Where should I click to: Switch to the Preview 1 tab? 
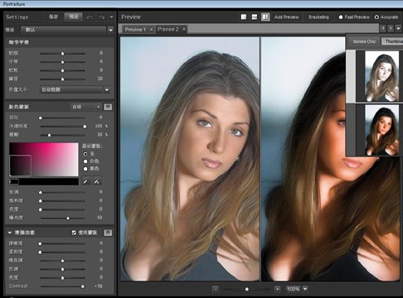[x=135, y=29]
